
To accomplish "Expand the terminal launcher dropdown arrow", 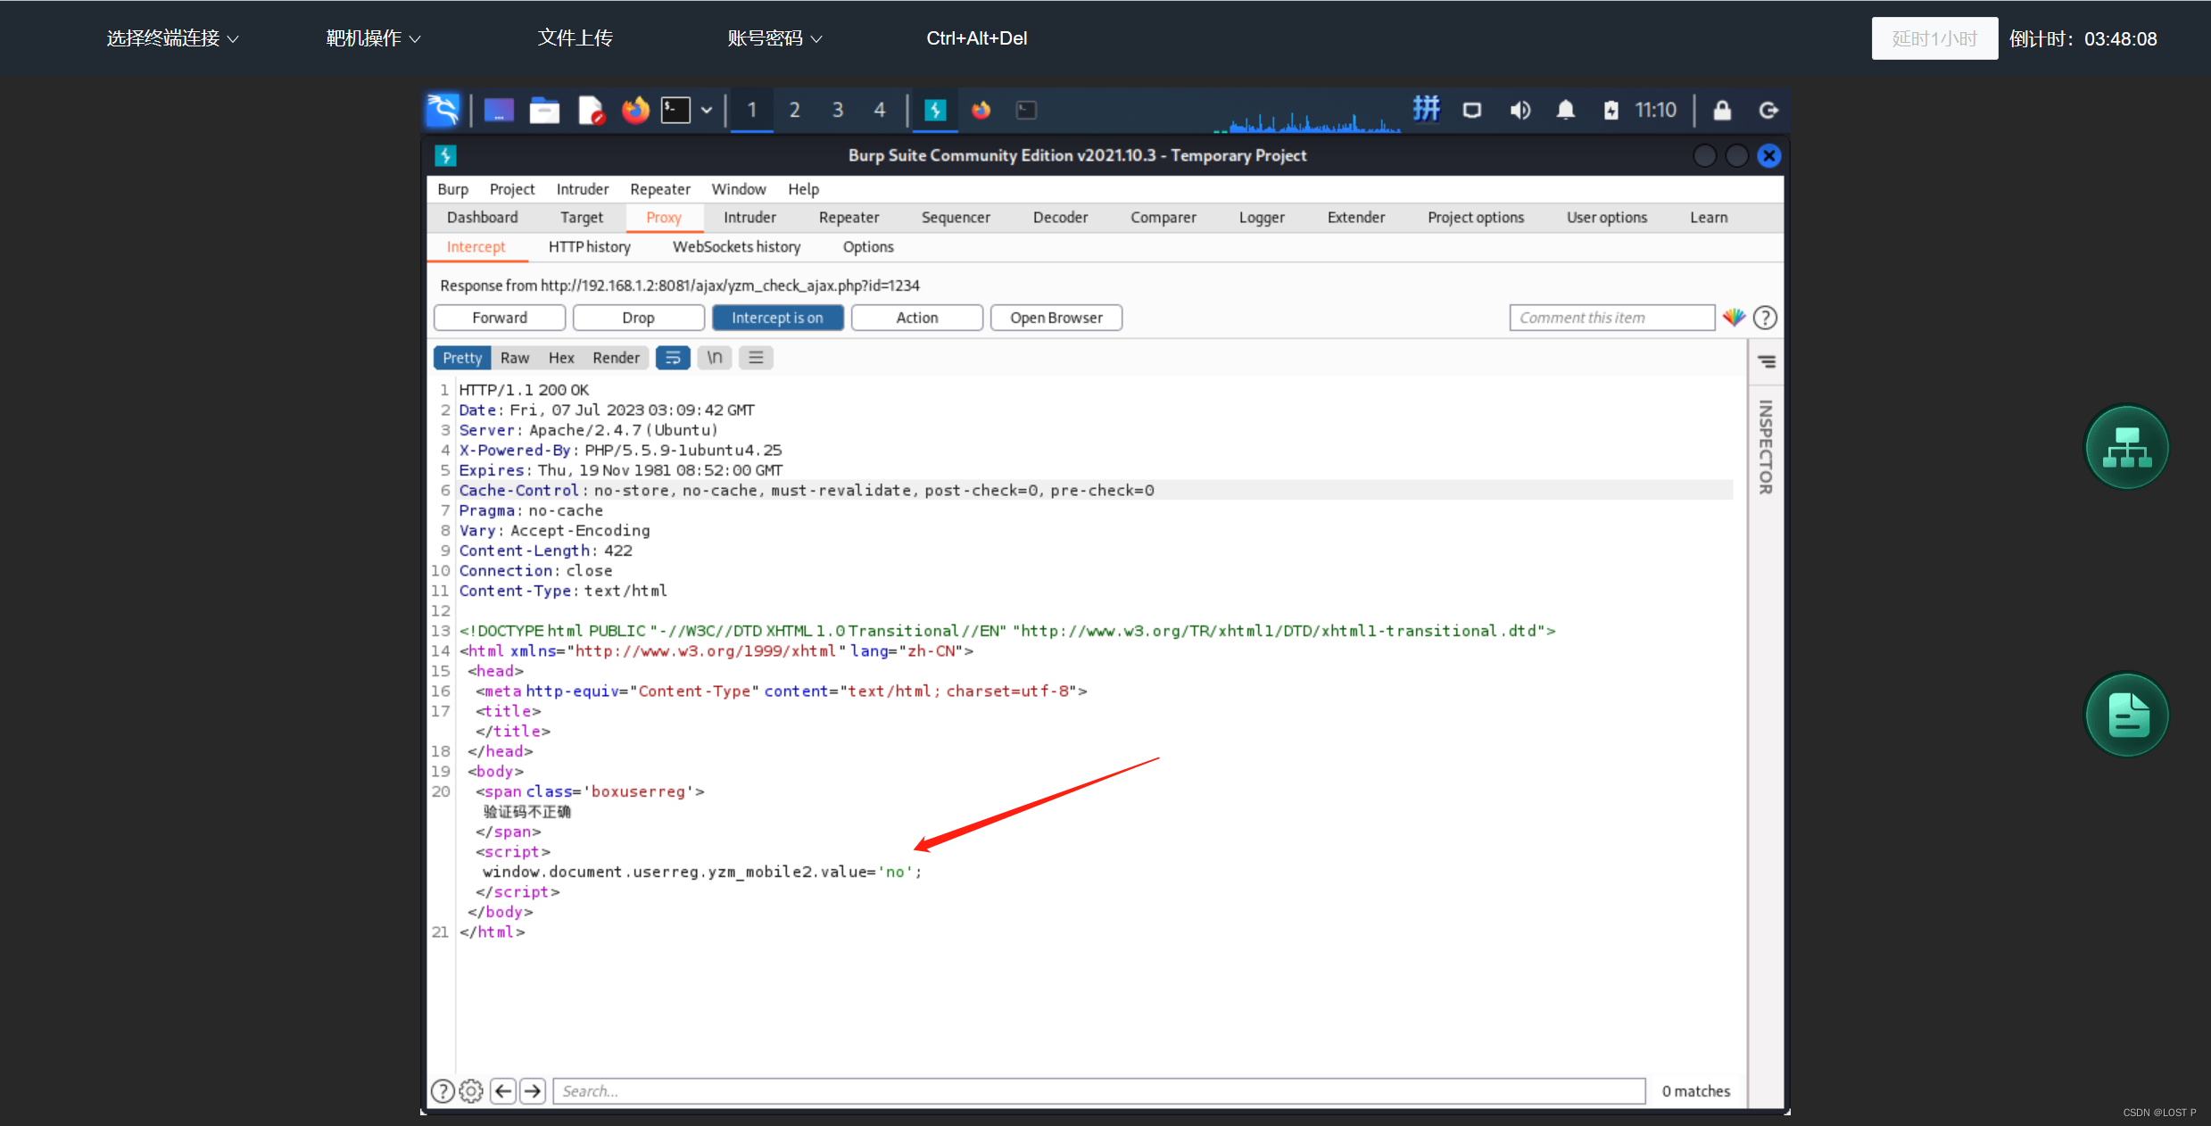I will click(x=707, y=110).
